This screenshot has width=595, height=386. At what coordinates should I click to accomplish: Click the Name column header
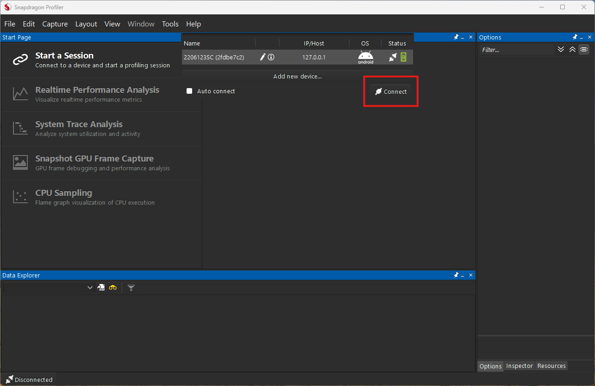[x=192, y=43]
